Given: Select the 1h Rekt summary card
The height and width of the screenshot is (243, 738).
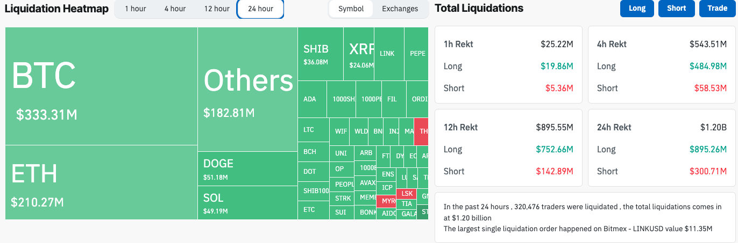Looking at the screenshot, I should coord(508,65).
